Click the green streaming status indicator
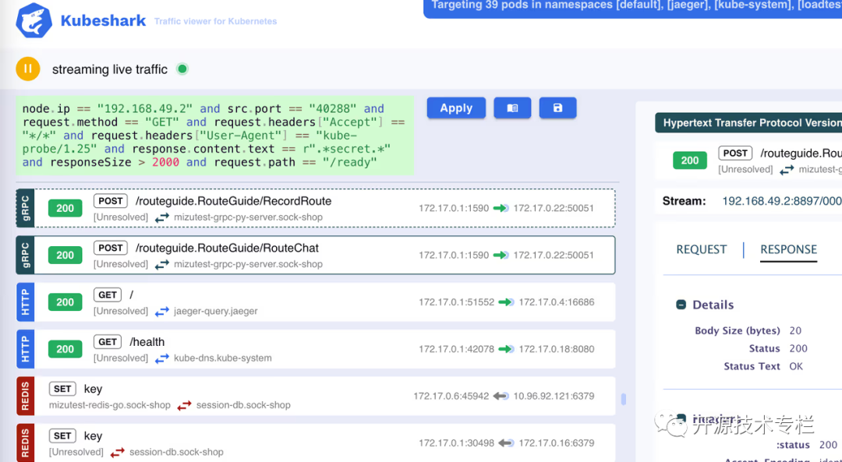842x462 pixels. 182,69
